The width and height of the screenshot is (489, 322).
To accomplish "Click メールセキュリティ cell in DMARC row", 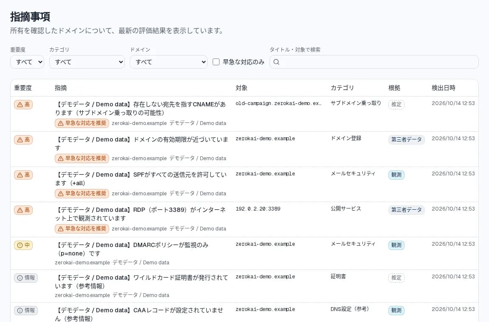I will (353, 244).
